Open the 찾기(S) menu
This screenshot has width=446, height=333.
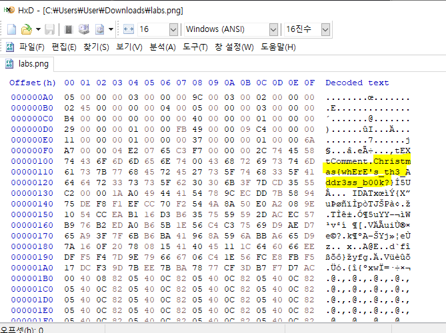(96, 47)
